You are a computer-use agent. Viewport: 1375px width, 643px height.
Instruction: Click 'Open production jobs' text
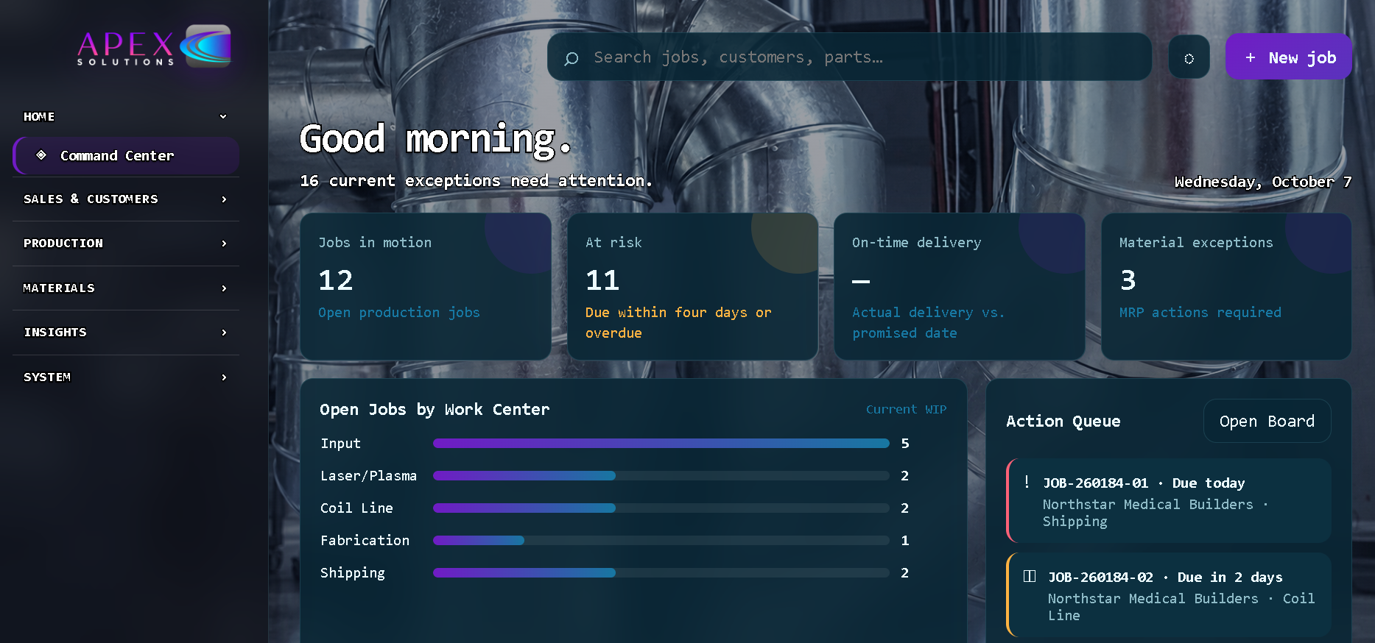398,312
